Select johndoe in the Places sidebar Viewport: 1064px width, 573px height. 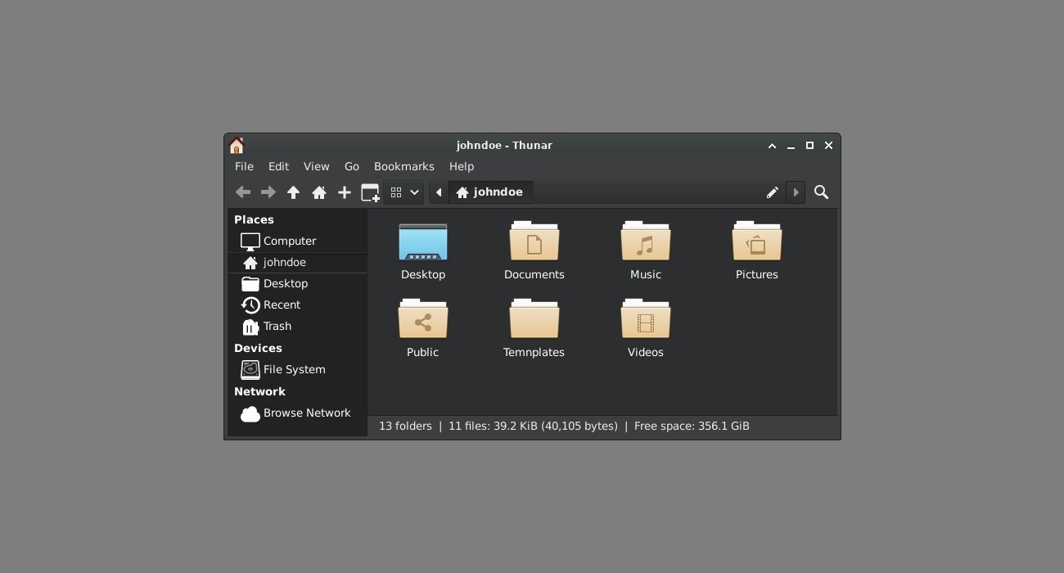click(x=297, y=263)
